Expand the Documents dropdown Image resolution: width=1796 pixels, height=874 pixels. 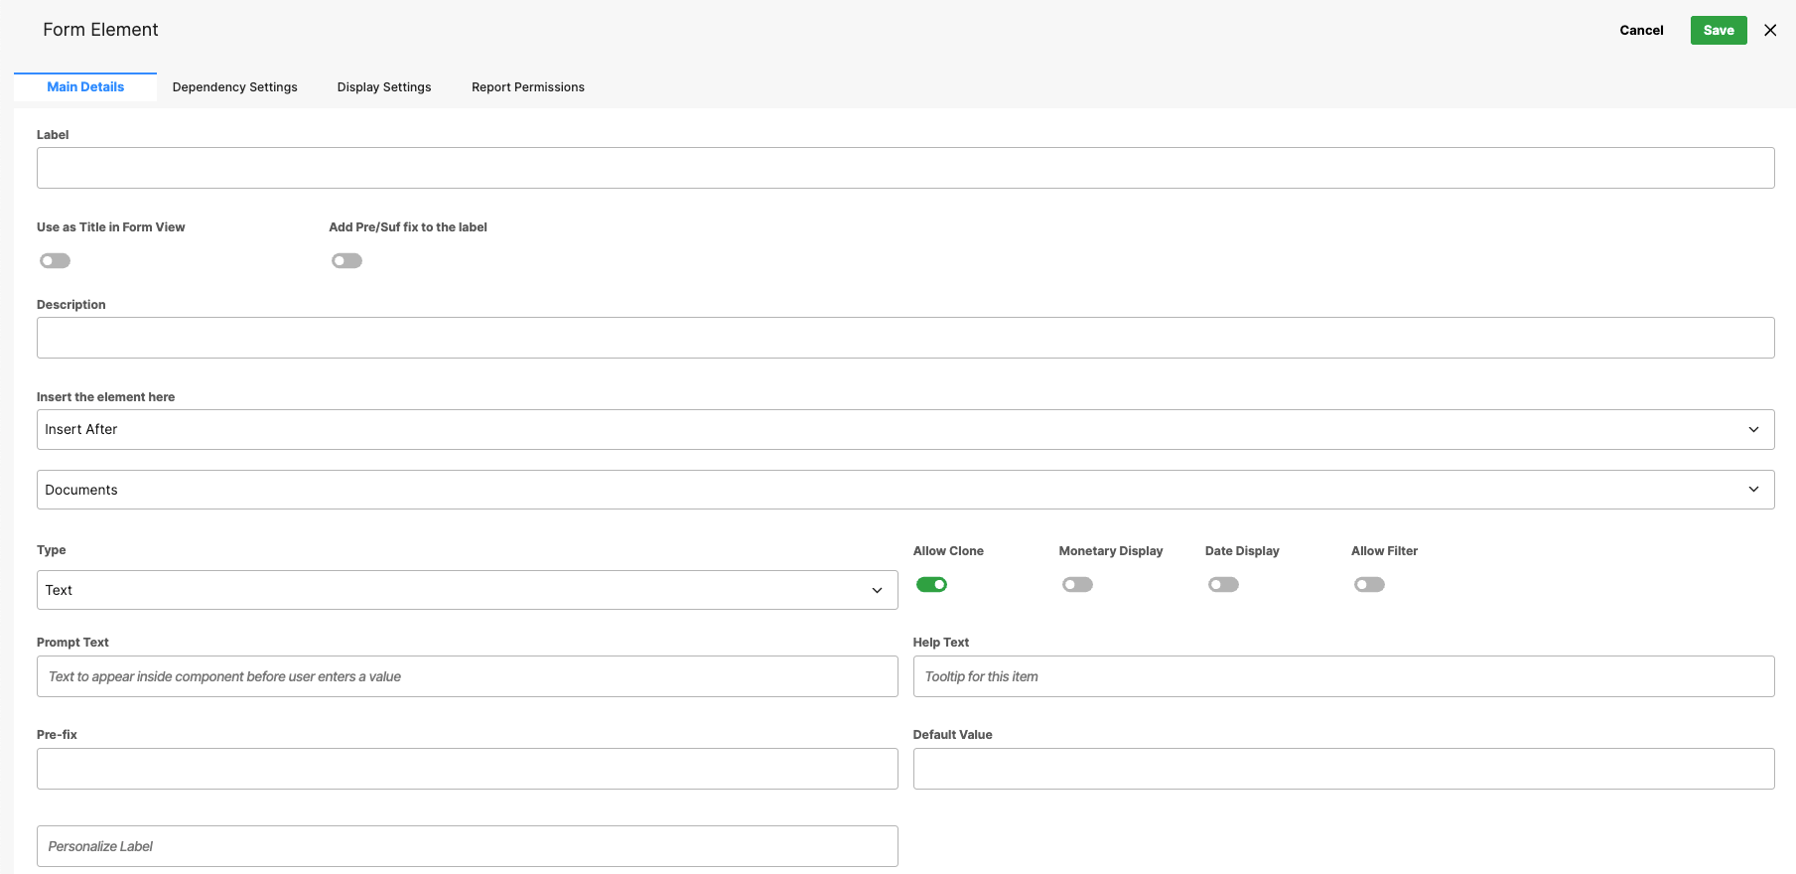(905, 490)
